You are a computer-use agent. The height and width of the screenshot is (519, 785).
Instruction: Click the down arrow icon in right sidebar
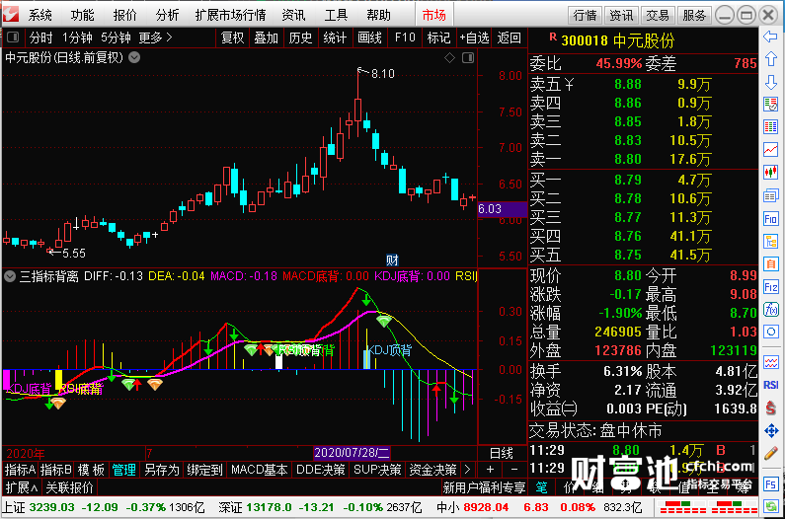click(770, 82)
